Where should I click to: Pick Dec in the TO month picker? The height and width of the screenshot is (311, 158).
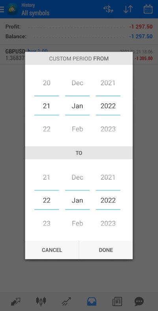pos(77,177)
